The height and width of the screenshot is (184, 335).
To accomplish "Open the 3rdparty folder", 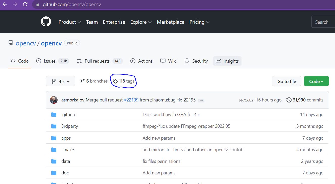I will [x=70, y=126].
